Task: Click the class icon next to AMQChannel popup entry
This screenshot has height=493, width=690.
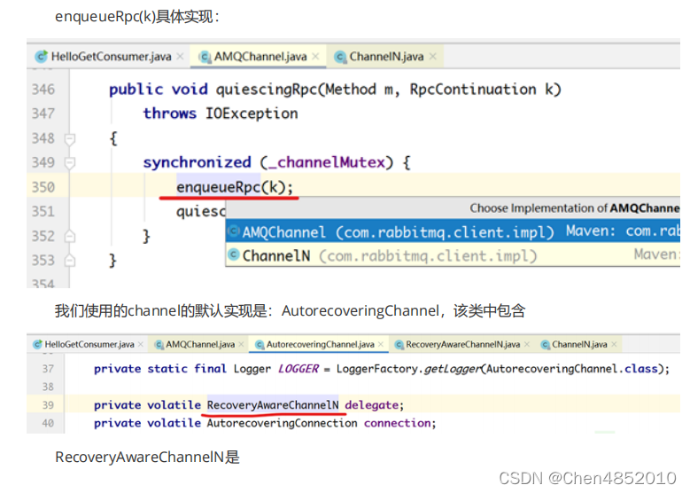Action: tap(234, 231)
